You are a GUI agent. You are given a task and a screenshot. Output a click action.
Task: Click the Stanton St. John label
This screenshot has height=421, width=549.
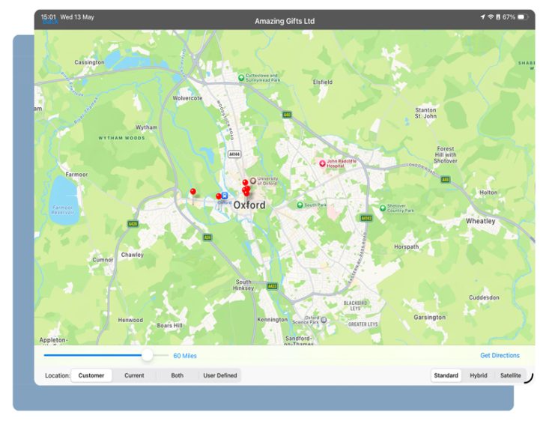(x=425, y=113)
